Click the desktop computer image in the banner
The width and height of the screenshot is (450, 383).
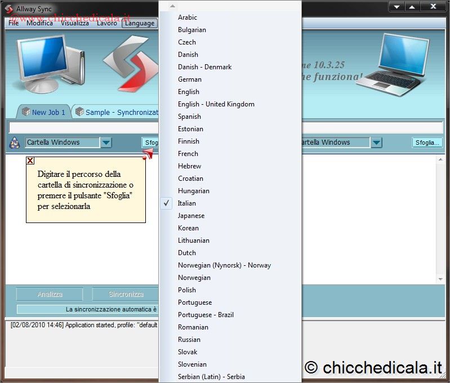(50, 62)
